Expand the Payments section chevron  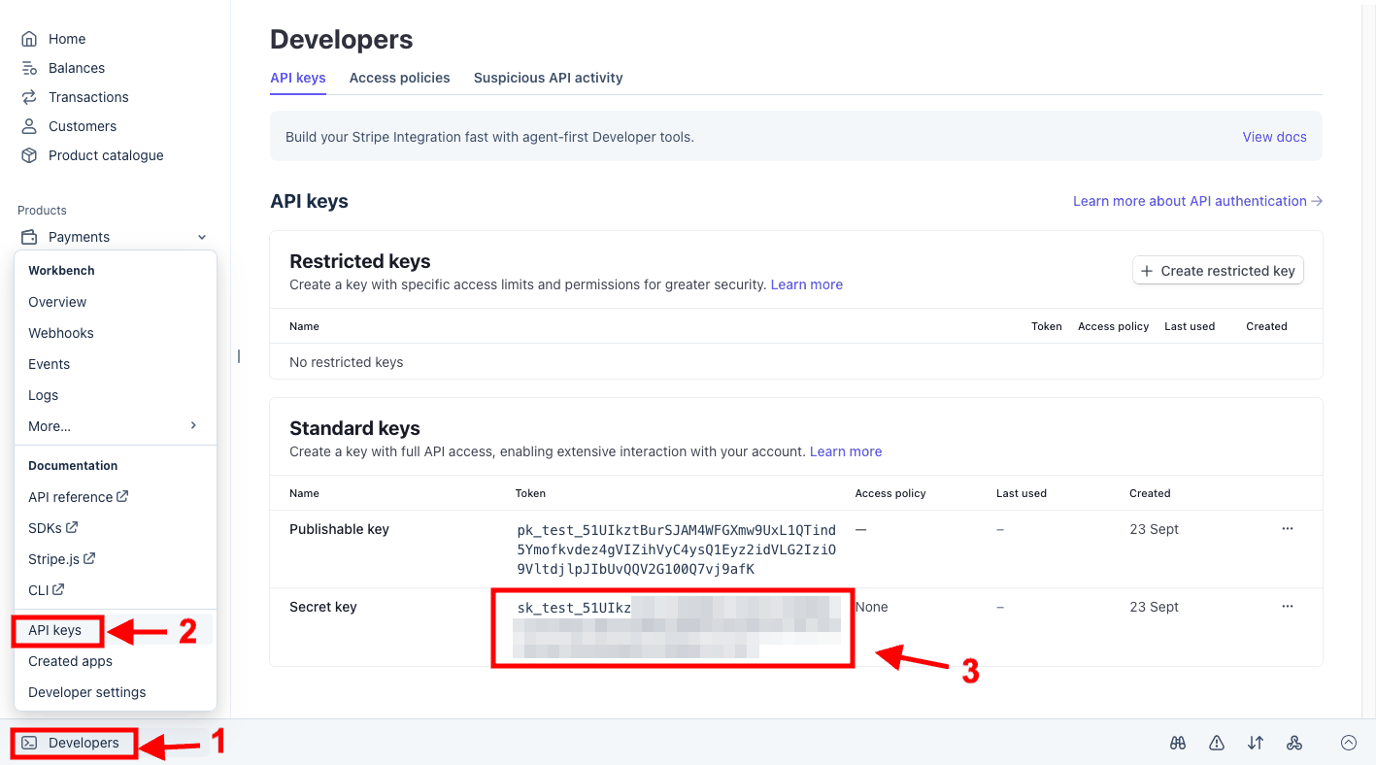pos(202,237)
